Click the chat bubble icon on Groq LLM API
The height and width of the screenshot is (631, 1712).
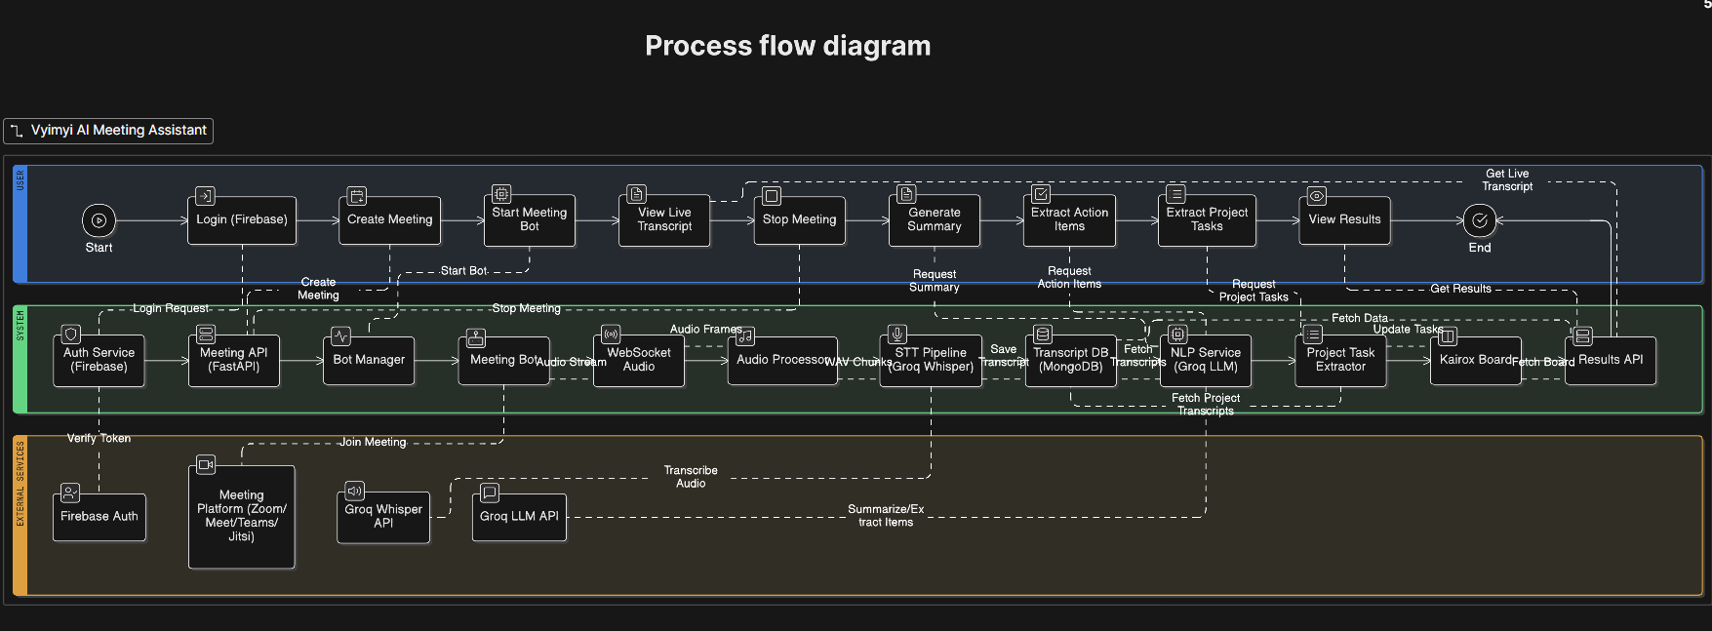(x=490, y=493)
